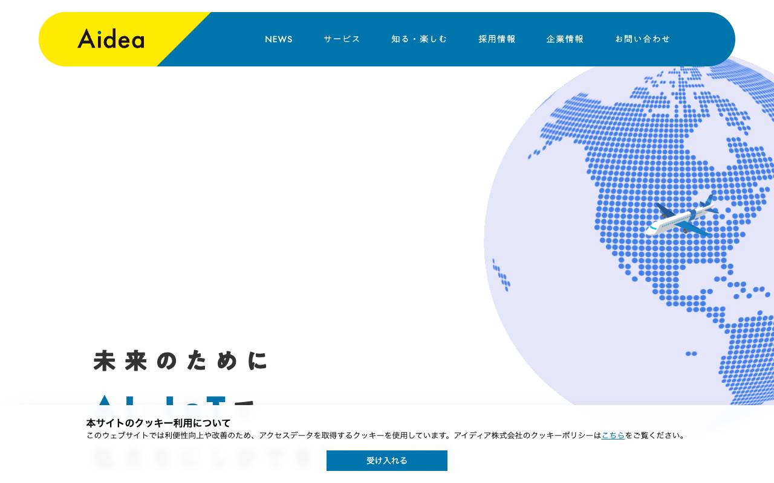
Task: Click the 未来のために headline text
Action: point(180,360)
